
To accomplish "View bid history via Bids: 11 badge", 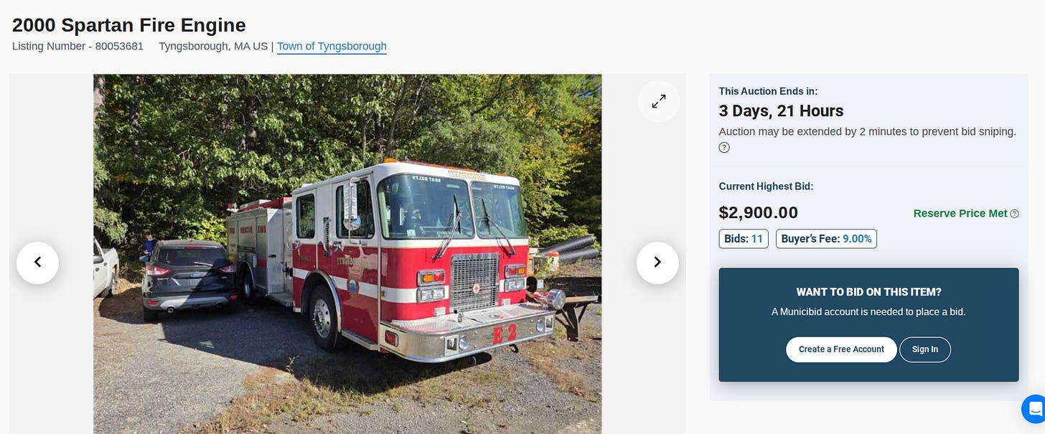I will pyautogui.click(x=744, y=239).
